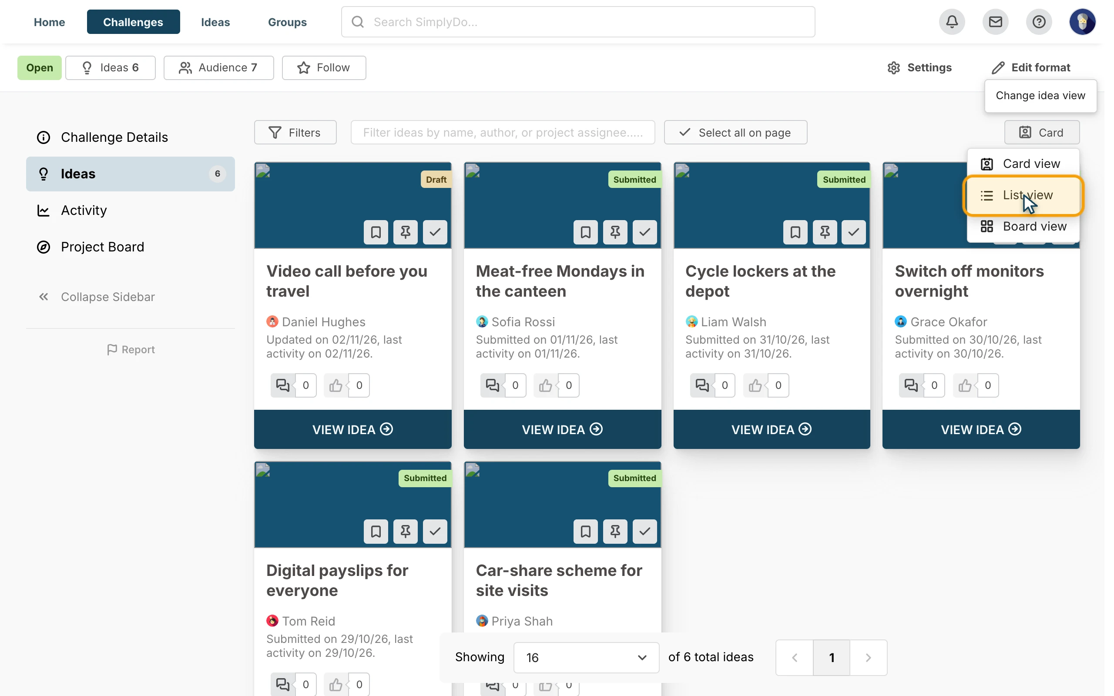Open the Card view dropdown button
The image size is (1114, 696).
(x=1041, y=133)
